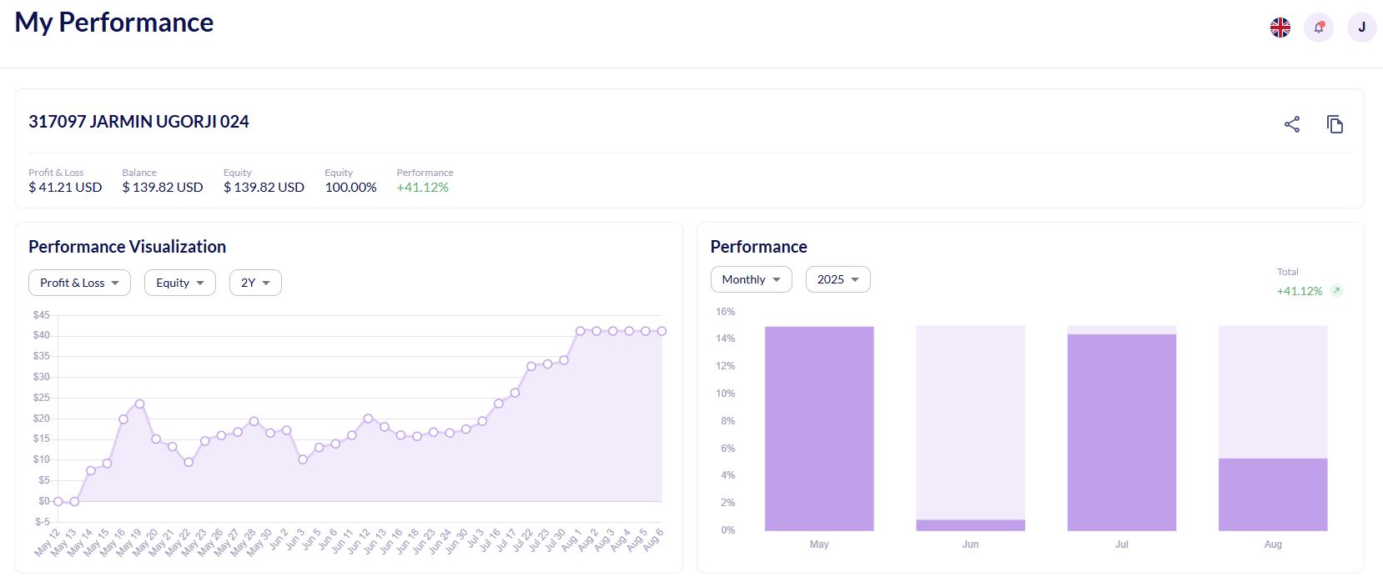1383x577 pixels.
Task: Open the J user profile avatar
Action: [1361, 28]
